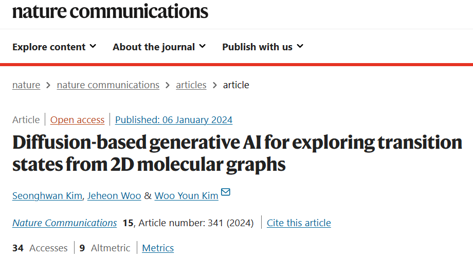Go to the nature breadcrumb link
The height and width of the screenshot is (259, 473).
tap(26, 85)
